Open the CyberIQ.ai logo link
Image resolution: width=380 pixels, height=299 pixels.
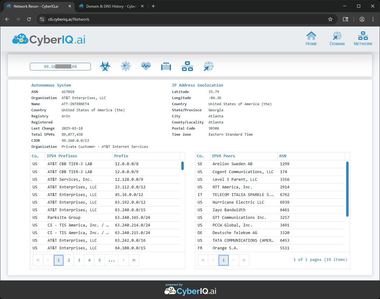(x=48, y=39)
